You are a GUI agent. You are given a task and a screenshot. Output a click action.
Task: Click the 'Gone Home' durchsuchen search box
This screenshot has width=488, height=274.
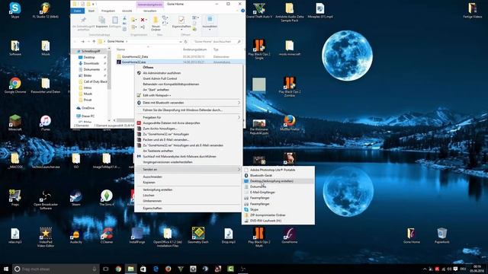pos(216,42)
